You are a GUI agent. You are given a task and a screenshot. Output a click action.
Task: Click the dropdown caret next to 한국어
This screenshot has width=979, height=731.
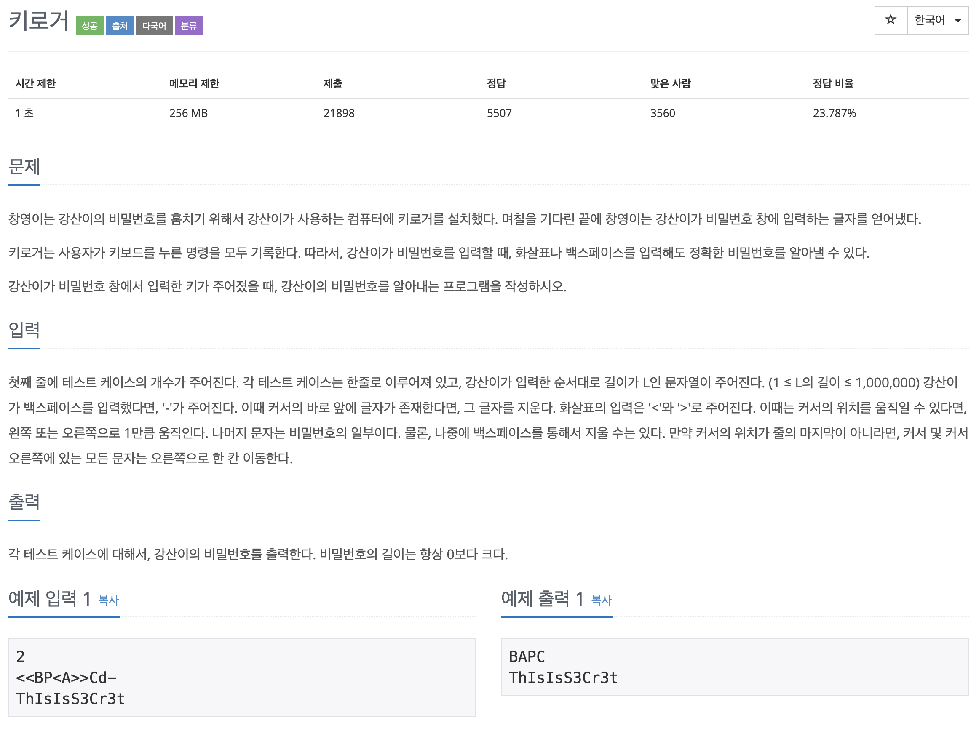[x=958, y=21]
